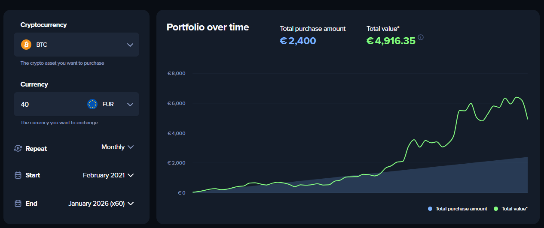Click the End calendar icon
Screen dimensions: 544x228
pyautogui.click(x=18, y=203)
